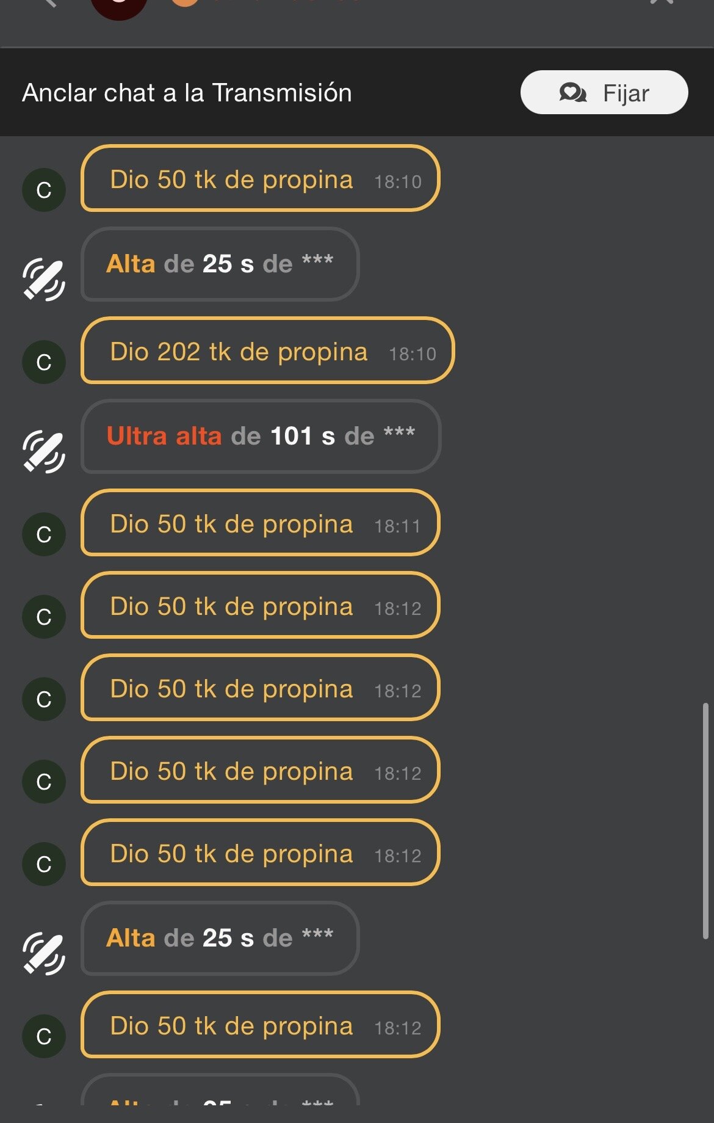
Task: Tap the "Ultra alta de 101 s" message
Action: (x=261, y=436)
